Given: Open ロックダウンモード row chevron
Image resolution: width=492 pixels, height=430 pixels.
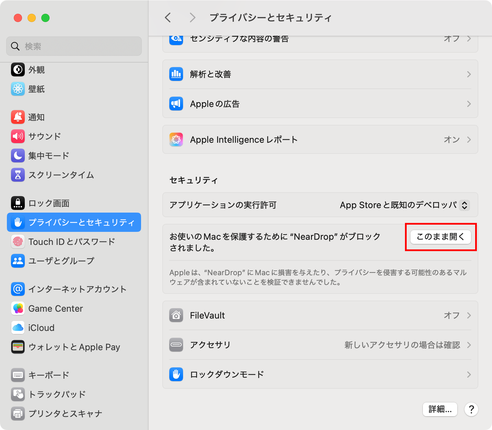Looking at the screenshot, I should point(469,375).
